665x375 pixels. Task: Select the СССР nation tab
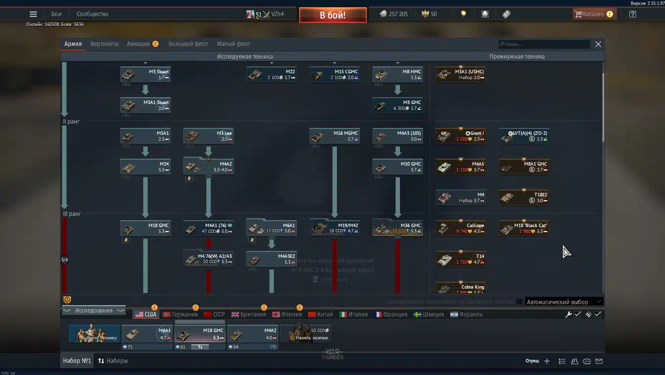[214, 314]
